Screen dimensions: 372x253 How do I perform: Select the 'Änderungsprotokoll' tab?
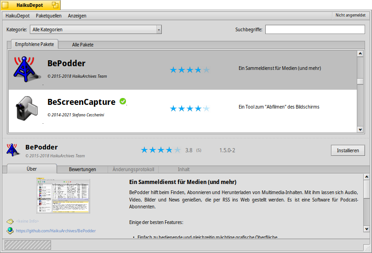click(133, 169)
